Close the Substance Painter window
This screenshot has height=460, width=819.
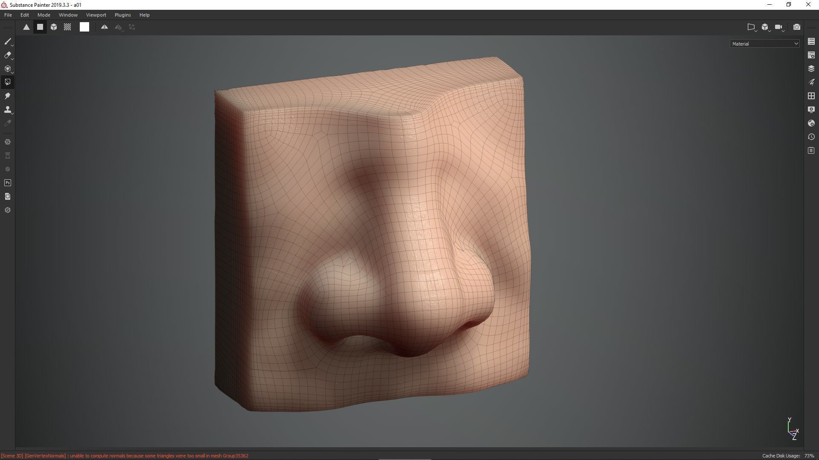point(808,5)
